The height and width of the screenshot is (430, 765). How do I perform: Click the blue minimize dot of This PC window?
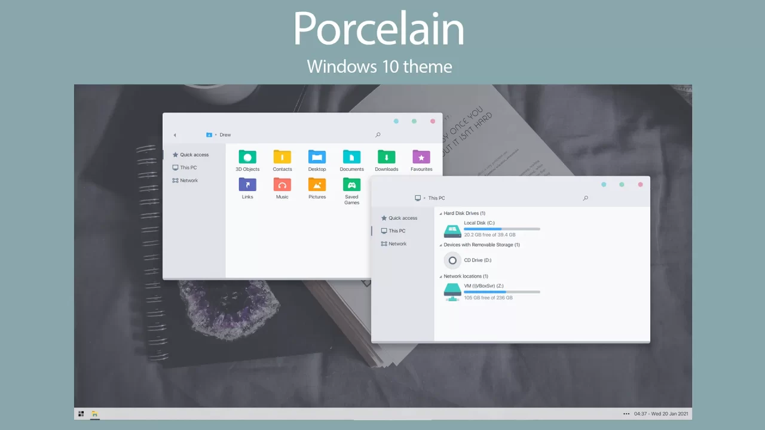tap(604, 185)
